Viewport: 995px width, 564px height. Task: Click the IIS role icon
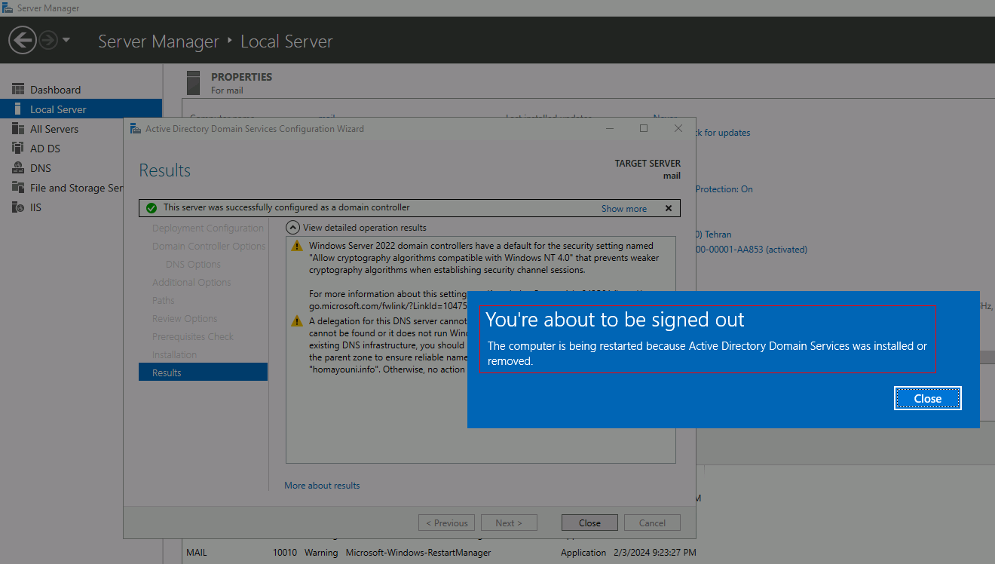point(18,207)
